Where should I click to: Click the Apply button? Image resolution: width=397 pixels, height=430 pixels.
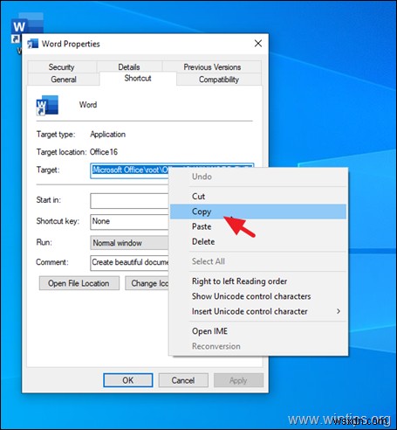[238, 380]
